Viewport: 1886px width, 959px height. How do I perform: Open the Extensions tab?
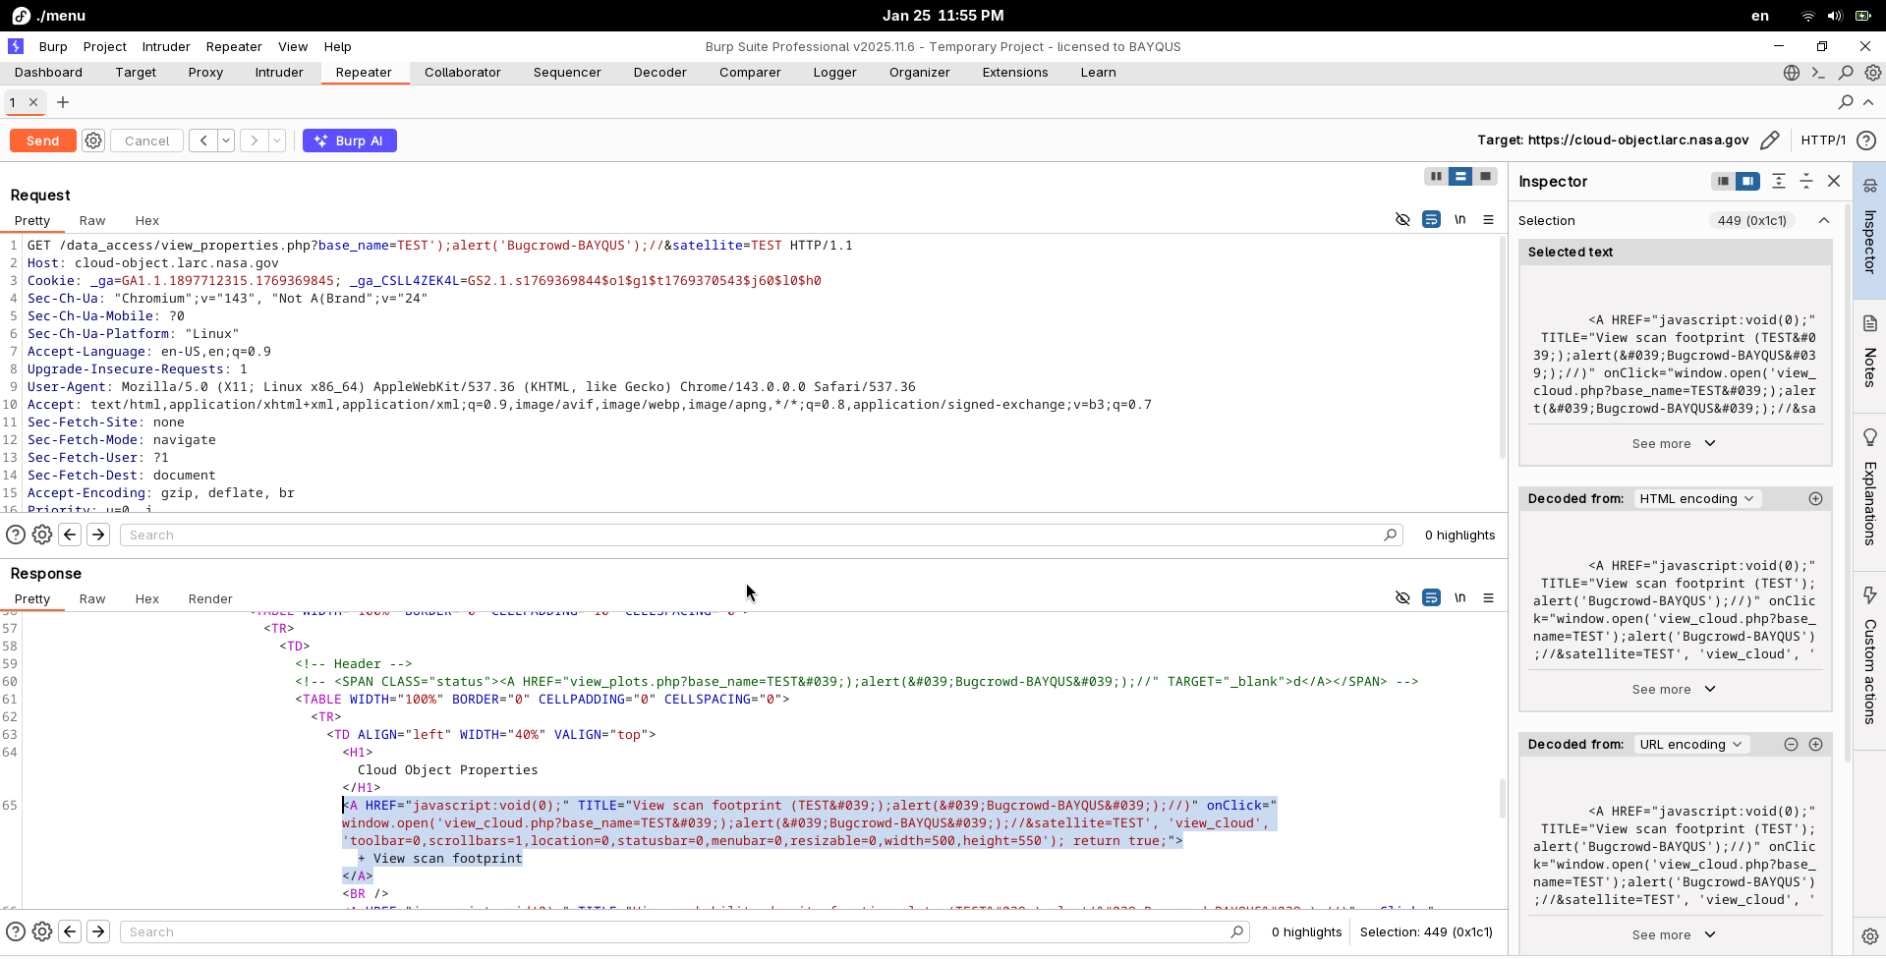click(x=1015, y=73)
